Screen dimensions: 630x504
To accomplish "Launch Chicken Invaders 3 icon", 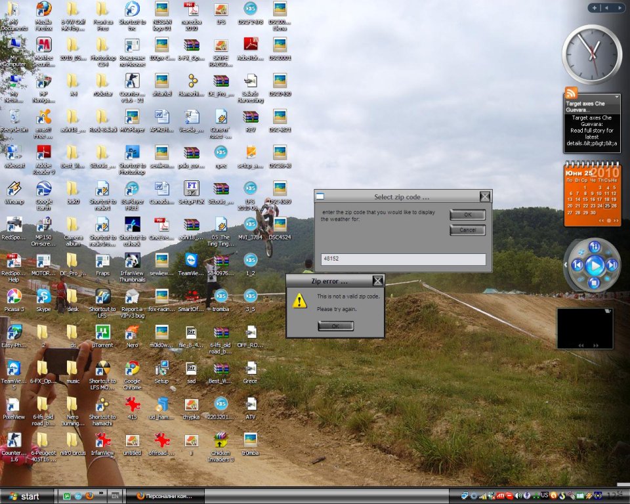I will (x=220, y=440).
